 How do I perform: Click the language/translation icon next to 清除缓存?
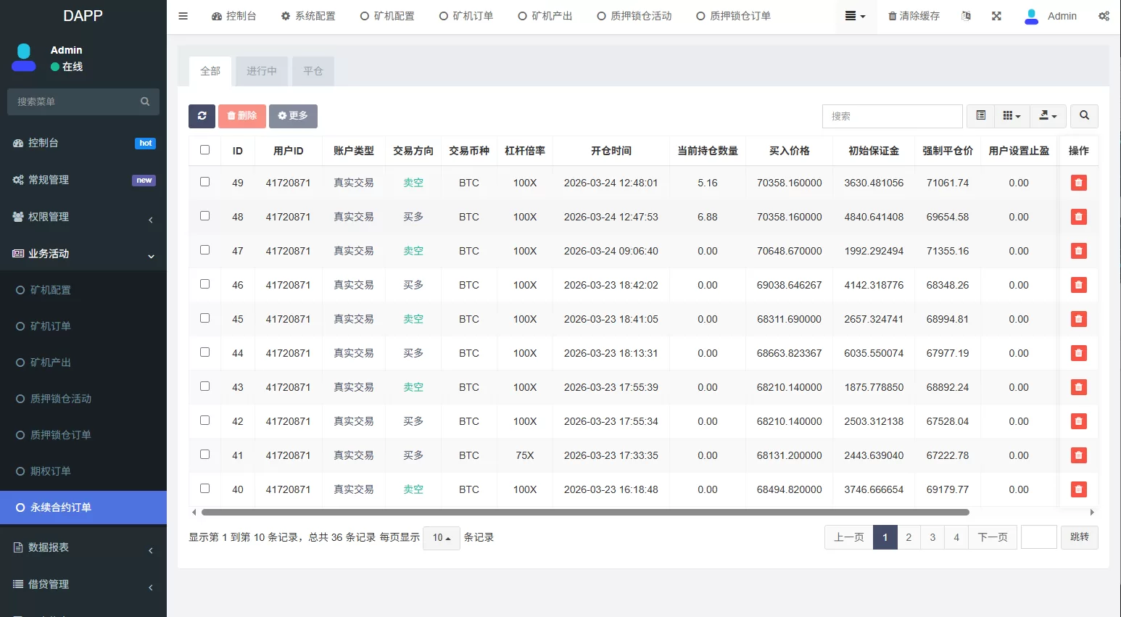click(966, 15)
